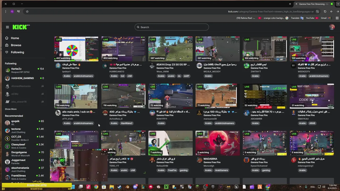Open recommended channel qoqsik

tap(24, 123)
